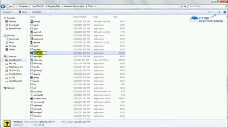Open the address bar history dropdown
The image size is (228, 128).
point(181,6)
